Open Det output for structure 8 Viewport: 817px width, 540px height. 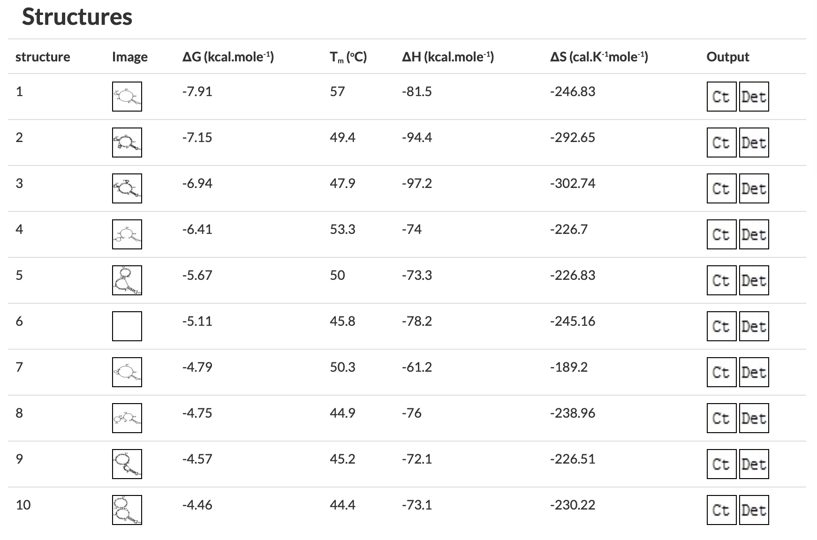(x=754, y=418)
